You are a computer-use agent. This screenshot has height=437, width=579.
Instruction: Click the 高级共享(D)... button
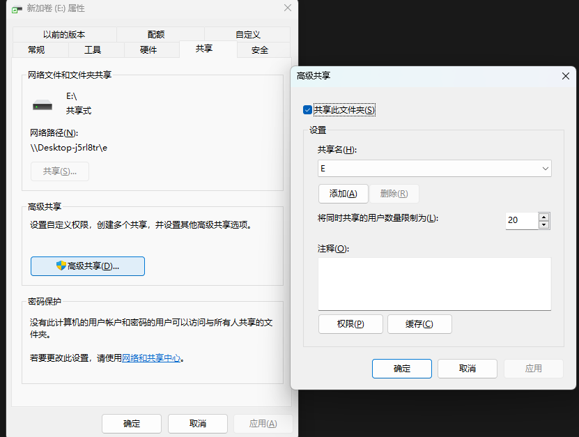[88, 266]
